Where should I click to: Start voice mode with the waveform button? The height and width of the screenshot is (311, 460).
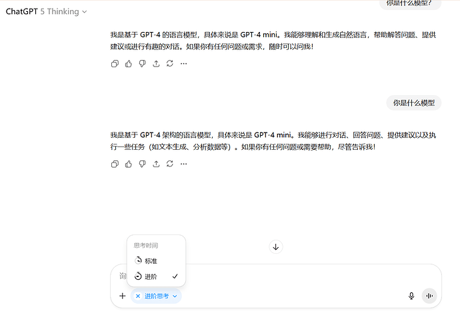tap(429, 296)
